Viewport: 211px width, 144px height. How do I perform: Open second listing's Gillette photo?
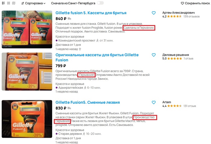[27, 71]
